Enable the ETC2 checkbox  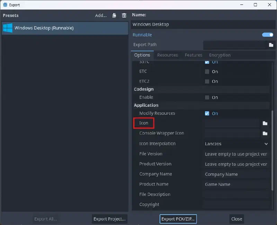point(207,81)
